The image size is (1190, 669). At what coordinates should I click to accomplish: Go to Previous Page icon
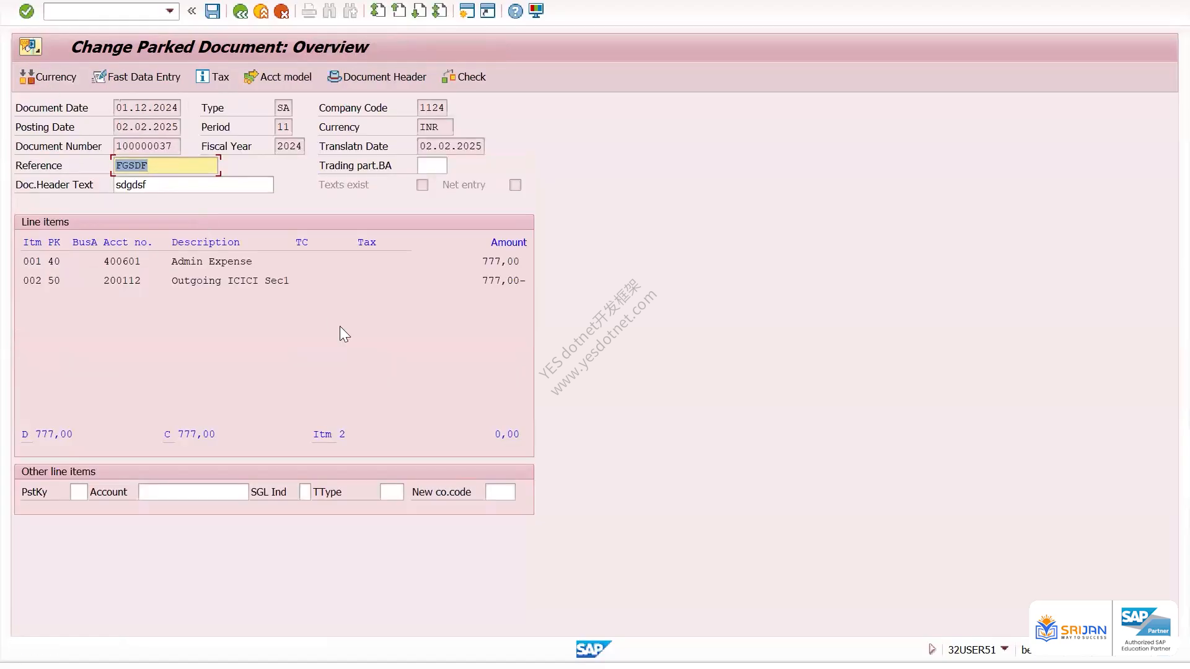(x=399, y=11)
